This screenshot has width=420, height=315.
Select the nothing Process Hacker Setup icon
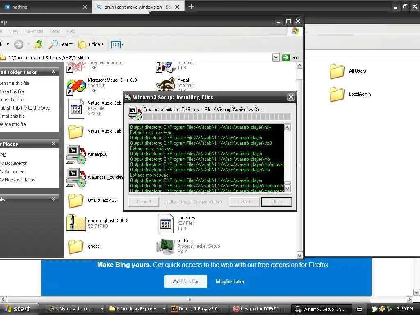[x=166, y=246]
